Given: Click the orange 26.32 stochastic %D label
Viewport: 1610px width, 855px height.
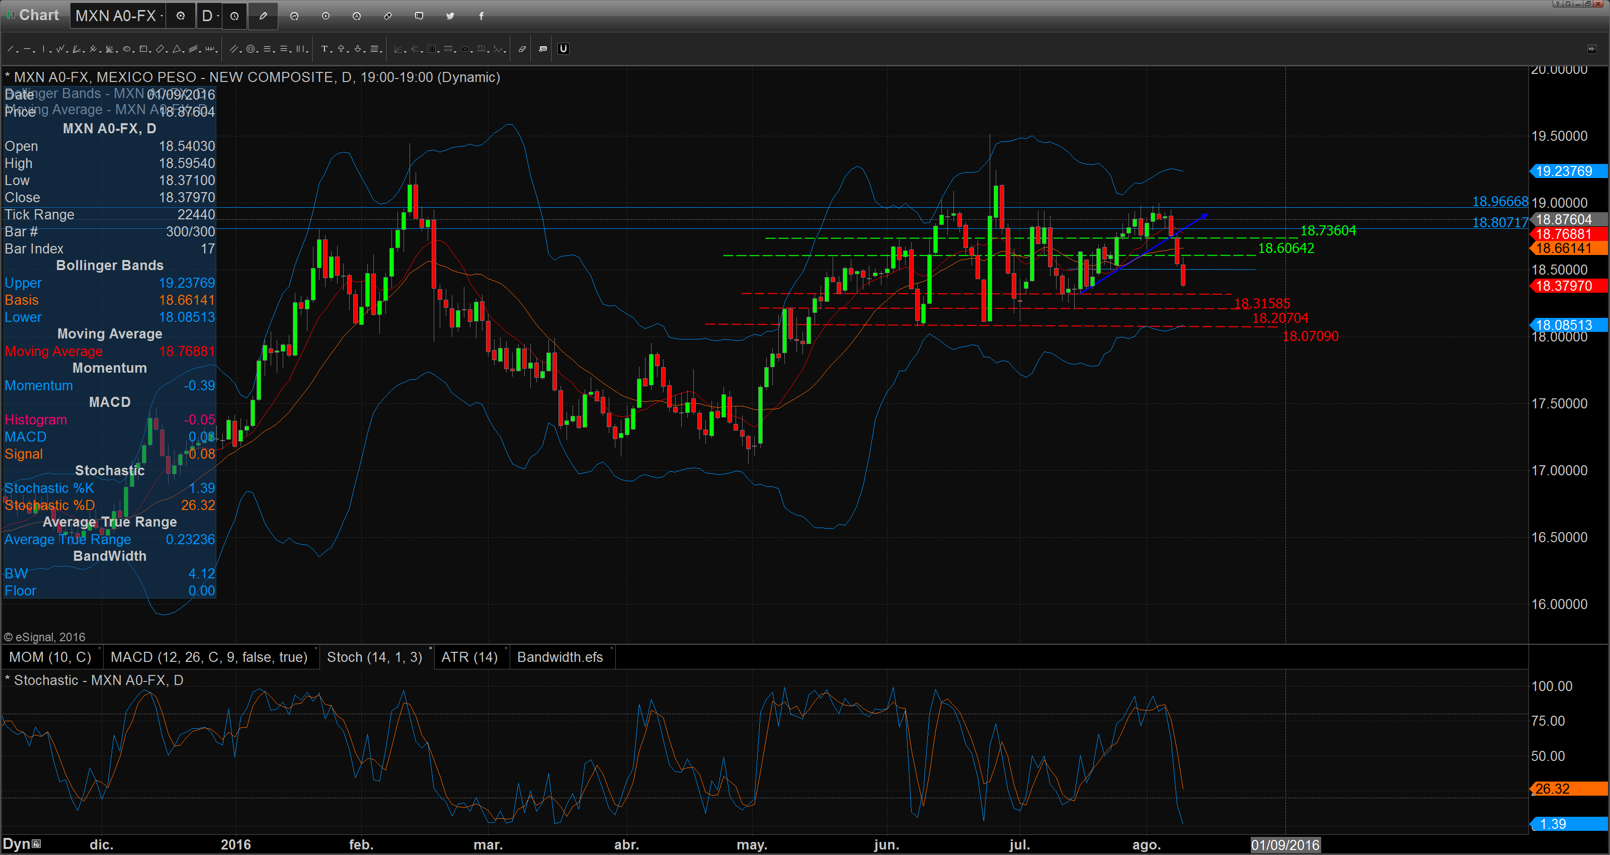Looking at the screenshot, I should click(1568, 789).
